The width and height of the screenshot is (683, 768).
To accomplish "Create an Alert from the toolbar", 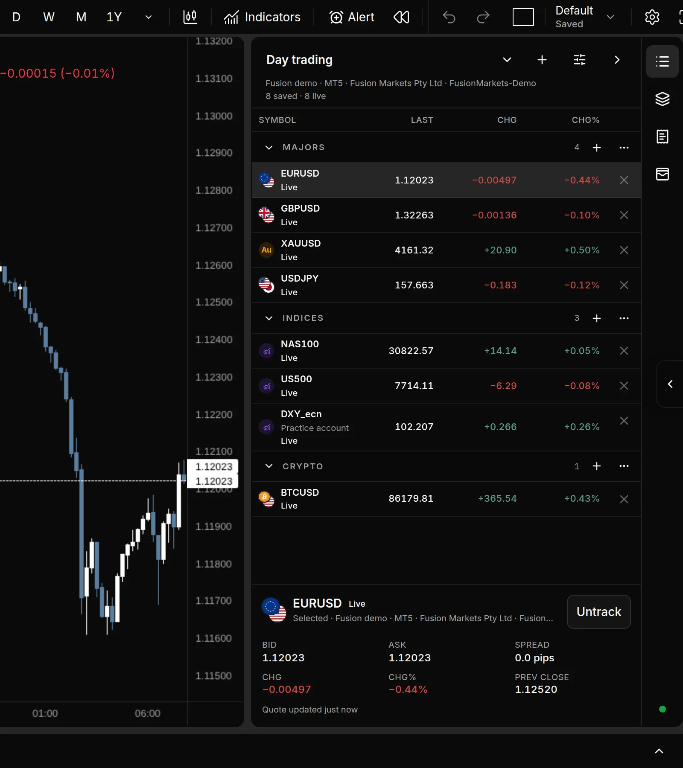I will click(352, 17).
